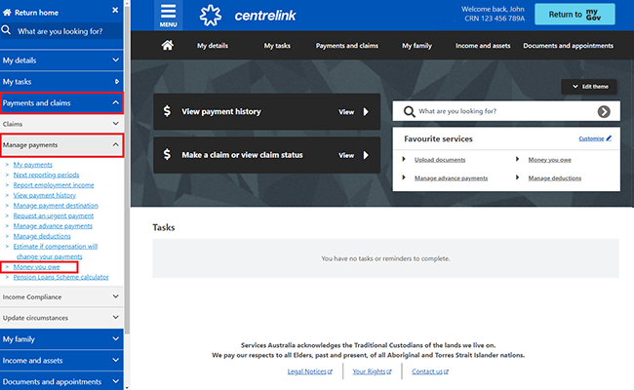This screenshot has height=390, width=634.
Task: Open the Money you owe sidebar link
Action: pos(36,266)
